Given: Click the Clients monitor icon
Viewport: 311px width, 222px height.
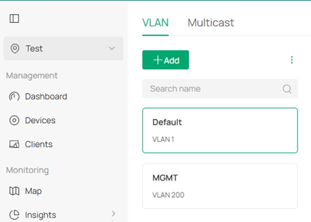Looking at the screenshot, I should [15, 144].
